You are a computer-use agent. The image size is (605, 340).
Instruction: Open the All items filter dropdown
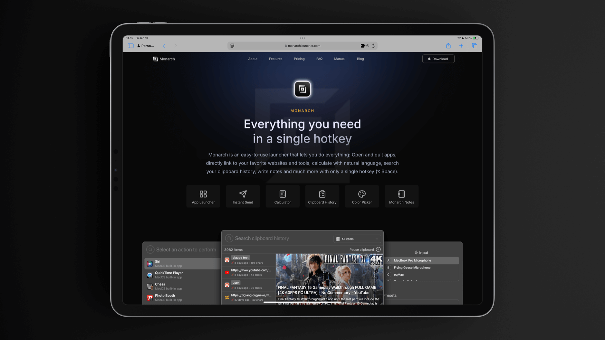pyautogui.click(x=357, y=239)
